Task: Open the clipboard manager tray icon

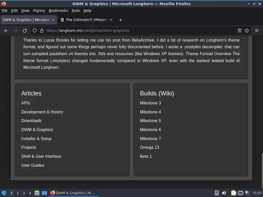Action: [x=233, y=193]
